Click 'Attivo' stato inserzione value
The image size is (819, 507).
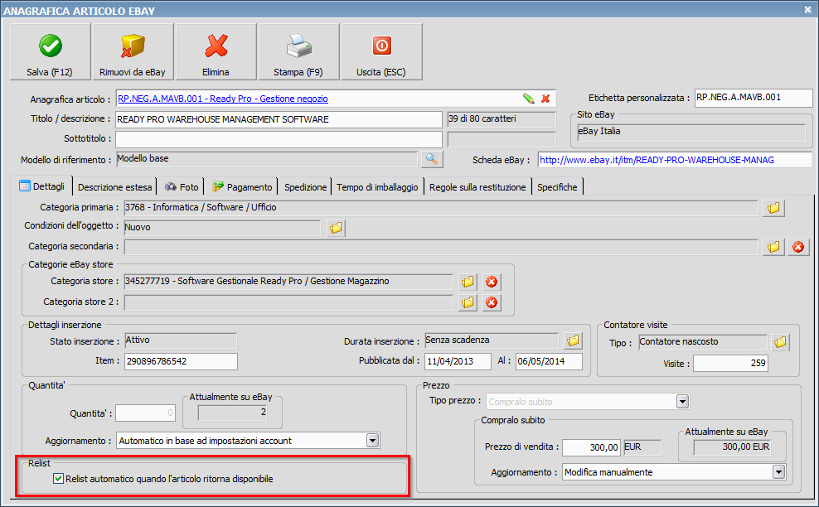click(181, 340)
